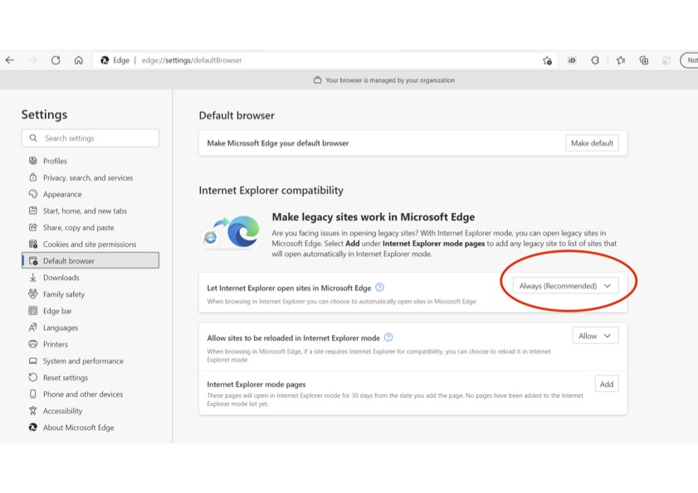The width and height of the screenshot is (698, 493).
Task: Open the Always (Recommended) dropdown
Action: coord(565,286)
